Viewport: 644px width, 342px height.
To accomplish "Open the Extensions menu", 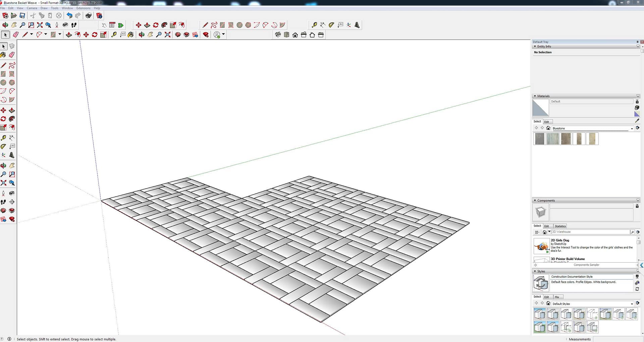I will [x=83, y=8].
